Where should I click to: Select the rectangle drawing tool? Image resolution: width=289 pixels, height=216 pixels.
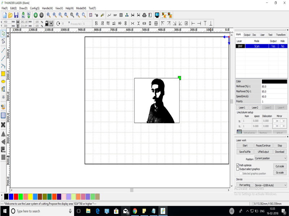tap(3, 73)
